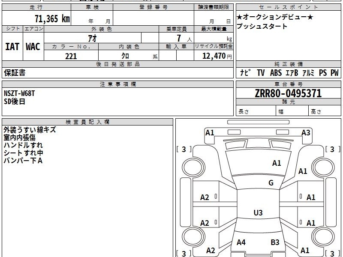Select the 室内内張傷 remark
343x257 pixels.
pos(19,137)
